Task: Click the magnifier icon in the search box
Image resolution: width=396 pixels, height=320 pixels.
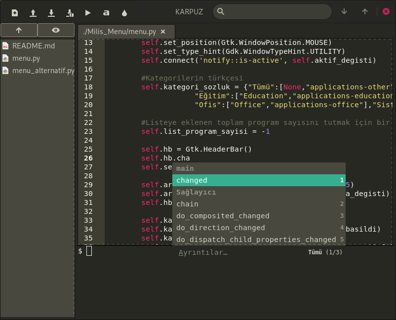Action: pos(221,11)
